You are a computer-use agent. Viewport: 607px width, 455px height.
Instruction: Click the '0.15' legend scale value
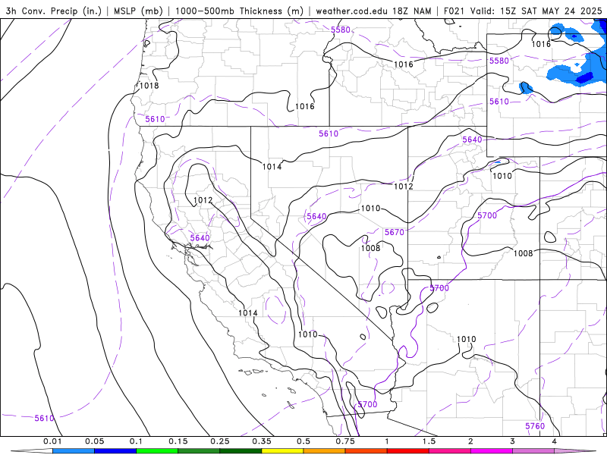(x=178, y=441)
